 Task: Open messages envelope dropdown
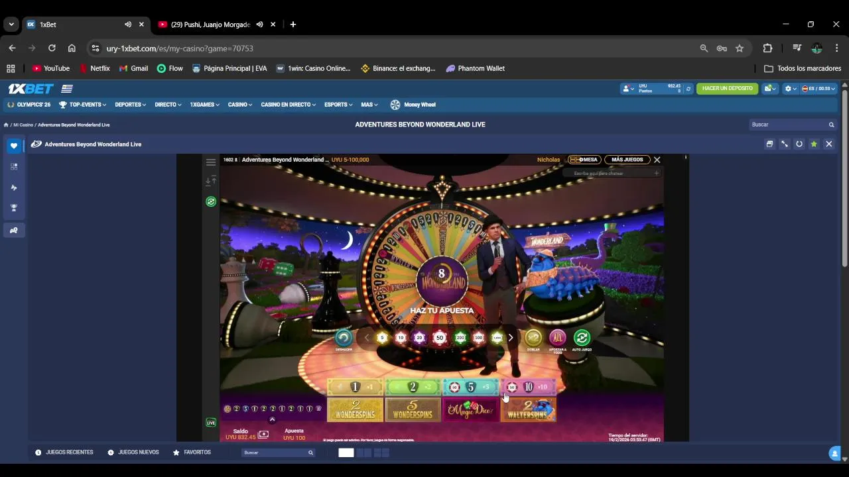coord(769,89)
